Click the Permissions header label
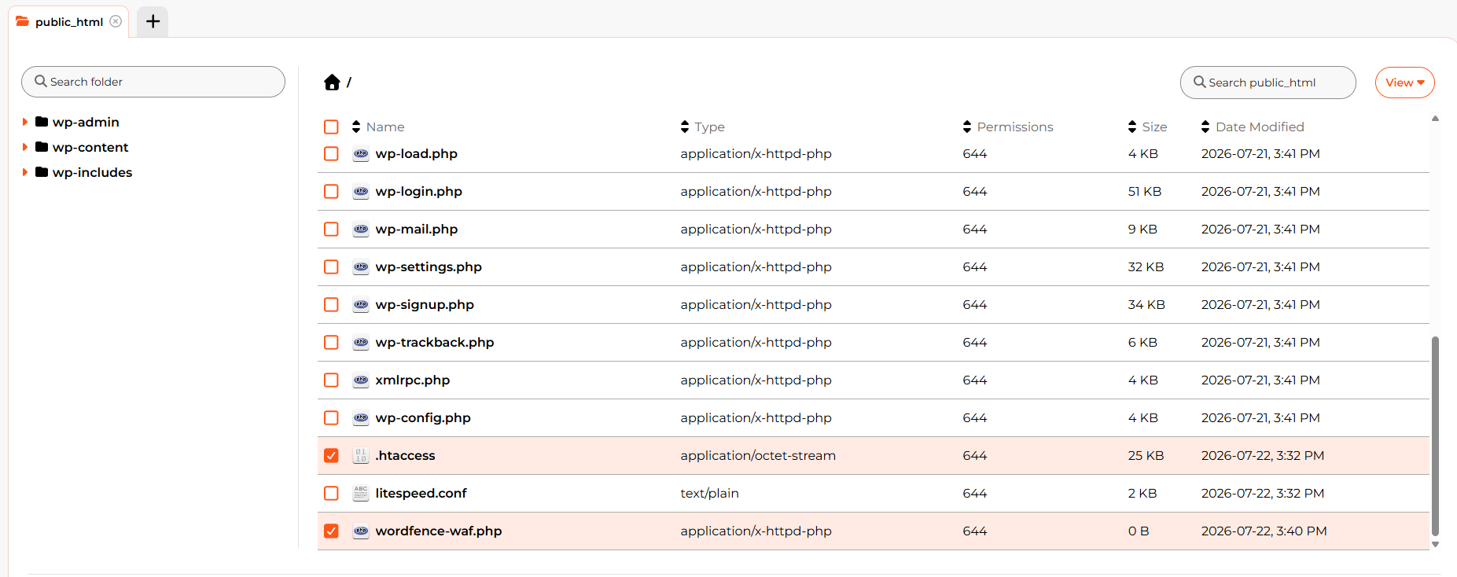Screen dimensions: 1457x577 [x=1015, y=127]
